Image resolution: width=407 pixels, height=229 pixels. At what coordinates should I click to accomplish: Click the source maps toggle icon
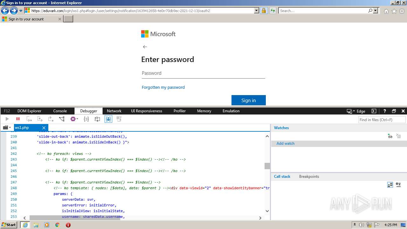(x=119, y=119)
